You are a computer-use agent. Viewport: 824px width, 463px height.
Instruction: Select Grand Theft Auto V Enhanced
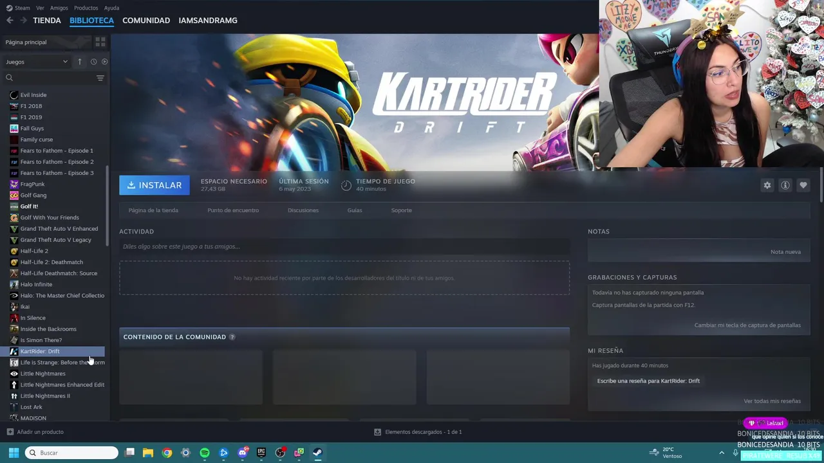(59, 229)
